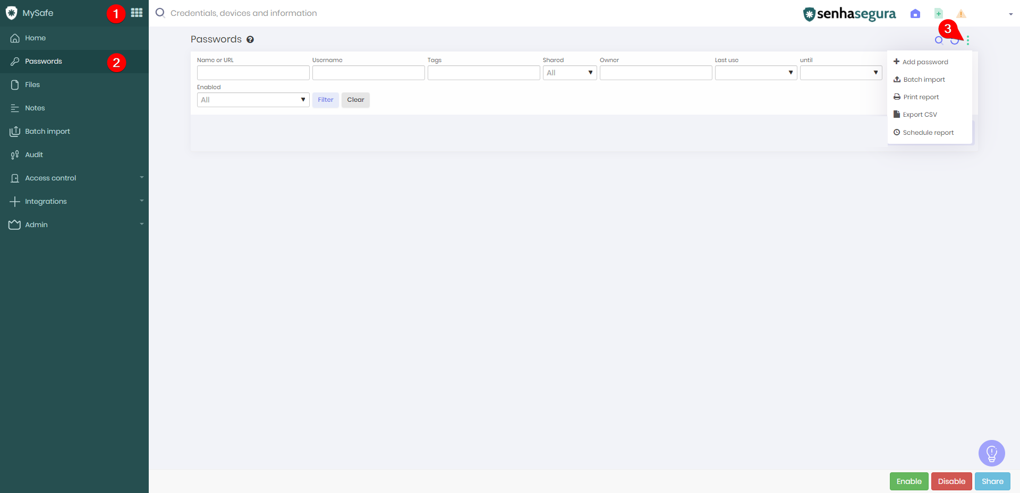Click the Integrations plus icon in sidebar
This screenshot has height=493, width=1020.
(x=15, y=202)
